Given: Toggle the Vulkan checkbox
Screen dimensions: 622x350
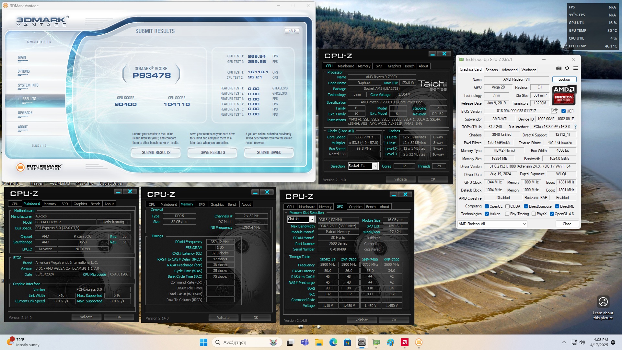Looking at the screenshot, I should click(x=487, y=214).
